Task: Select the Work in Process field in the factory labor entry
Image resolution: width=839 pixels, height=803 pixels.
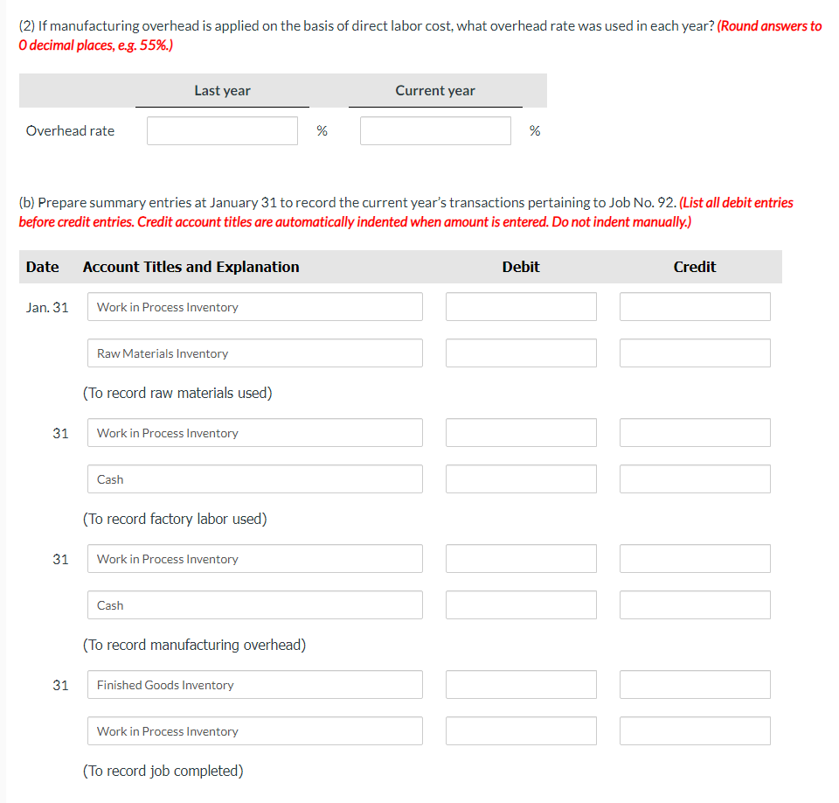Action: 254,432
